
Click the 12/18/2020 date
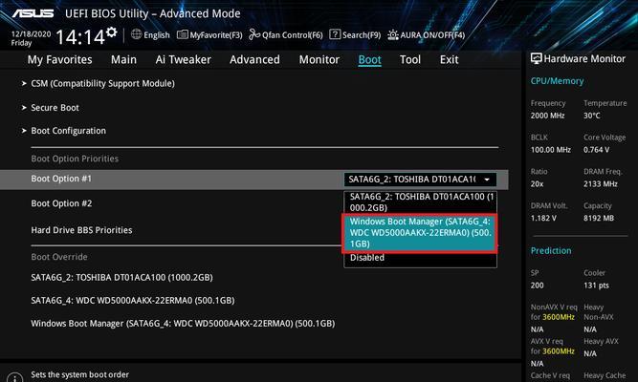tap(31, 34)
